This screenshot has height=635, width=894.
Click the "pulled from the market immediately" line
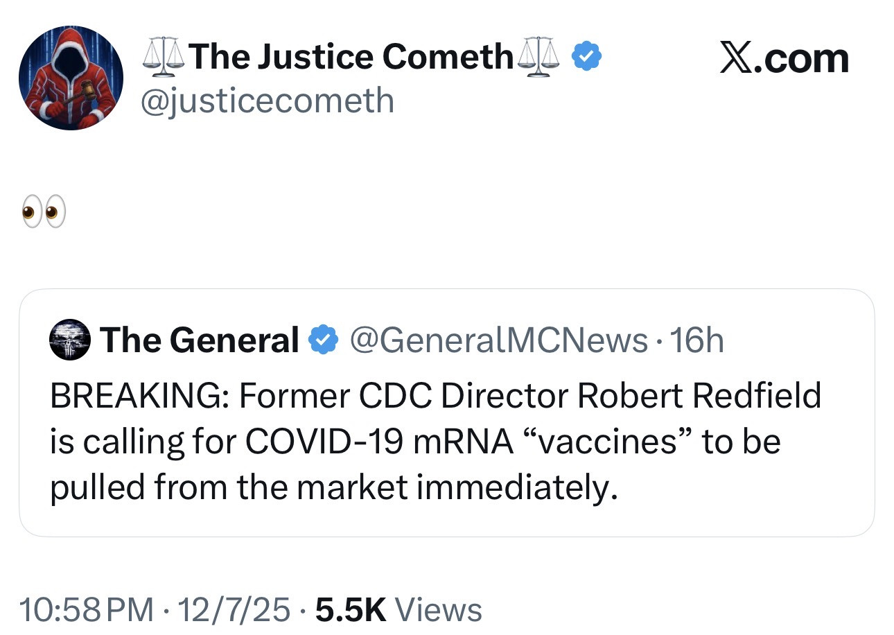pyautogui.click(x=333, y=487)
